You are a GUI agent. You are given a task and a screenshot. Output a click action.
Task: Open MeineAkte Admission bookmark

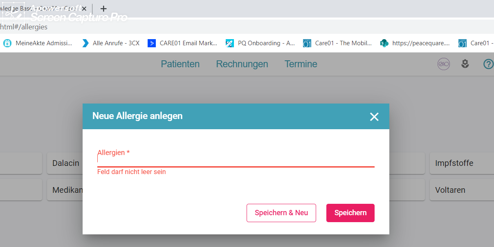[x=38, y=43]
